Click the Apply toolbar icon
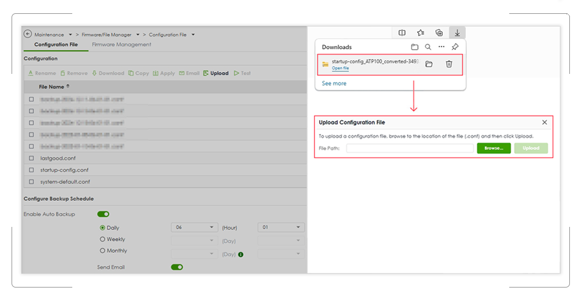The height and width of the screenshot is (306, 578). click(155, 73)
